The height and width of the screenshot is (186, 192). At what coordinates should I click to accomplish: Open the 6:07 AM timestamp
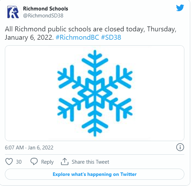point(14,148)
